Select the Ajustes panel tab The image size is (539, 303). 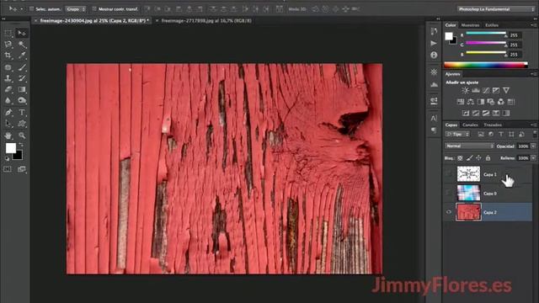point(452,74)
